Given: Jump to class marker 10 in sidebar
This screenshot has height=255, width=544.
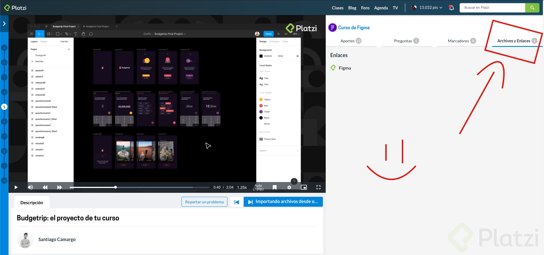Looking at the screenshot, I should [4, 181].
